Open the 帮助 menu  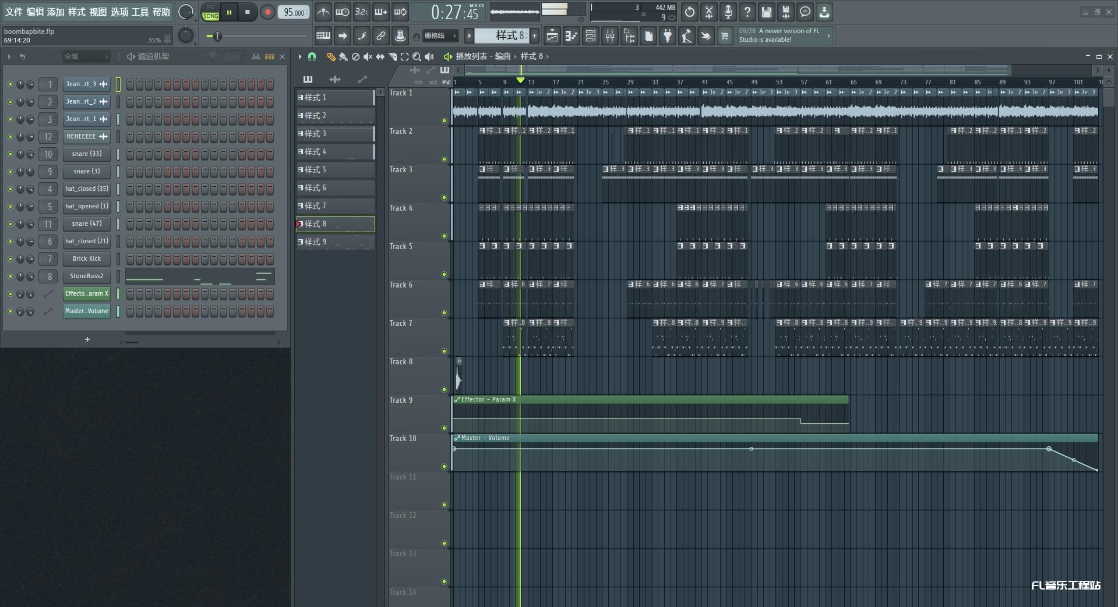click(161, 12)
